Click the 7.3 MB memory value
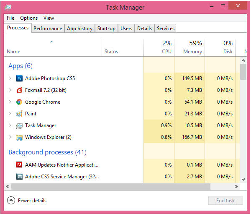This screenshot has height=214, width=251. (195, 90)
